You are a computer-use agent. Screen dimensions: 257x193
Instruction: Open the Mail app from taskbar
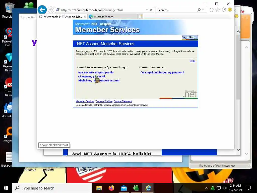123,188
